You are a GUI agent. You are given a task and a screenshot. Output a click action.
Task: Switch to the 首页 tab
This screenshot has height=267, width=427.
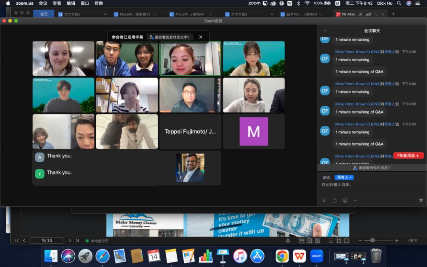coord(43,14)
